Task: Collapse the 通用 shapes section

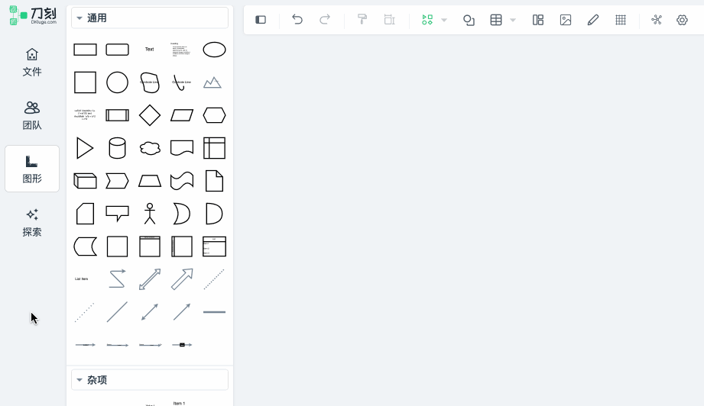Action: coord(79,18)
